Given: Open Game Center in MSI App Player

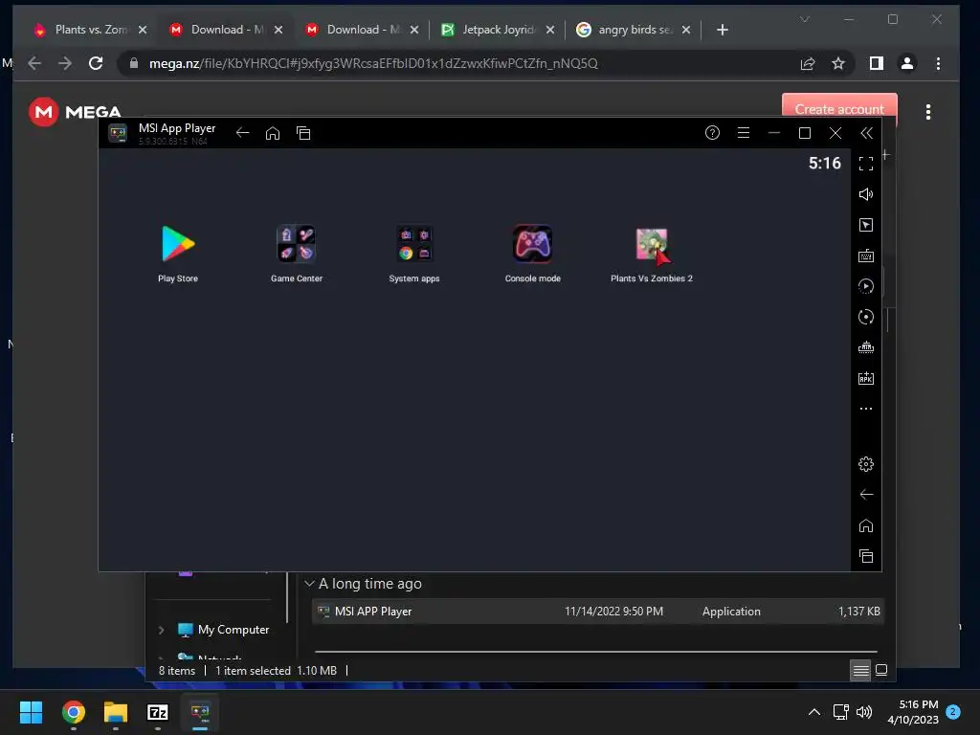Looking at the screenshot, I should point(297,244).
